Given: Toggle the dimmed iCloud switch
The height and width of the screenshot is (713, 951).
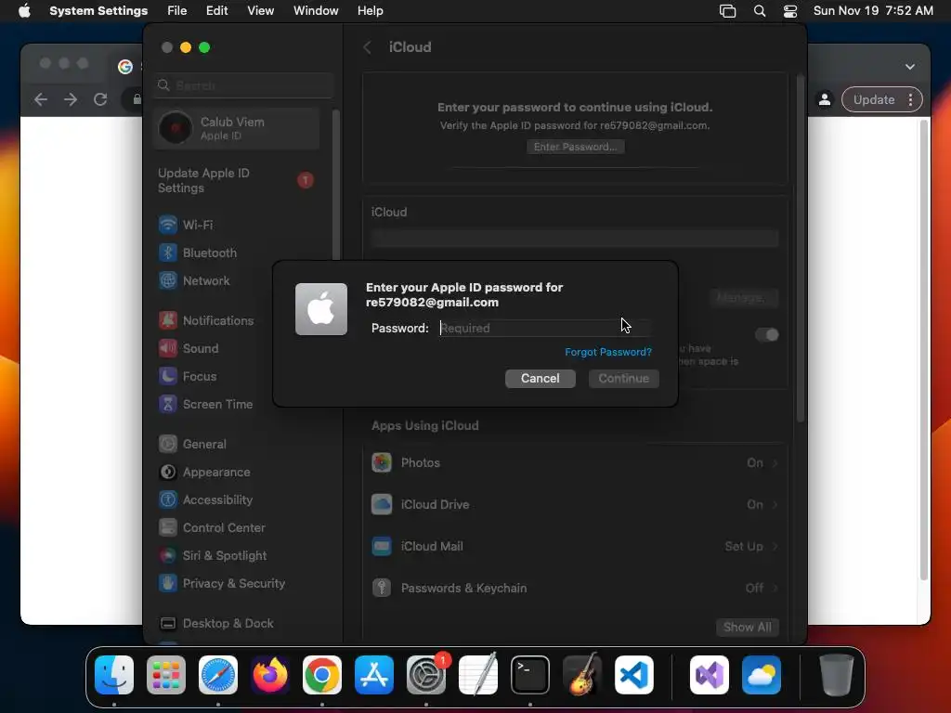Looking at the screenshot, I should pos(766,334).
